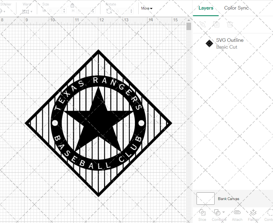Click the Rotate icon in toolbar
273x223 pixels.
click(x=109, y=11)
